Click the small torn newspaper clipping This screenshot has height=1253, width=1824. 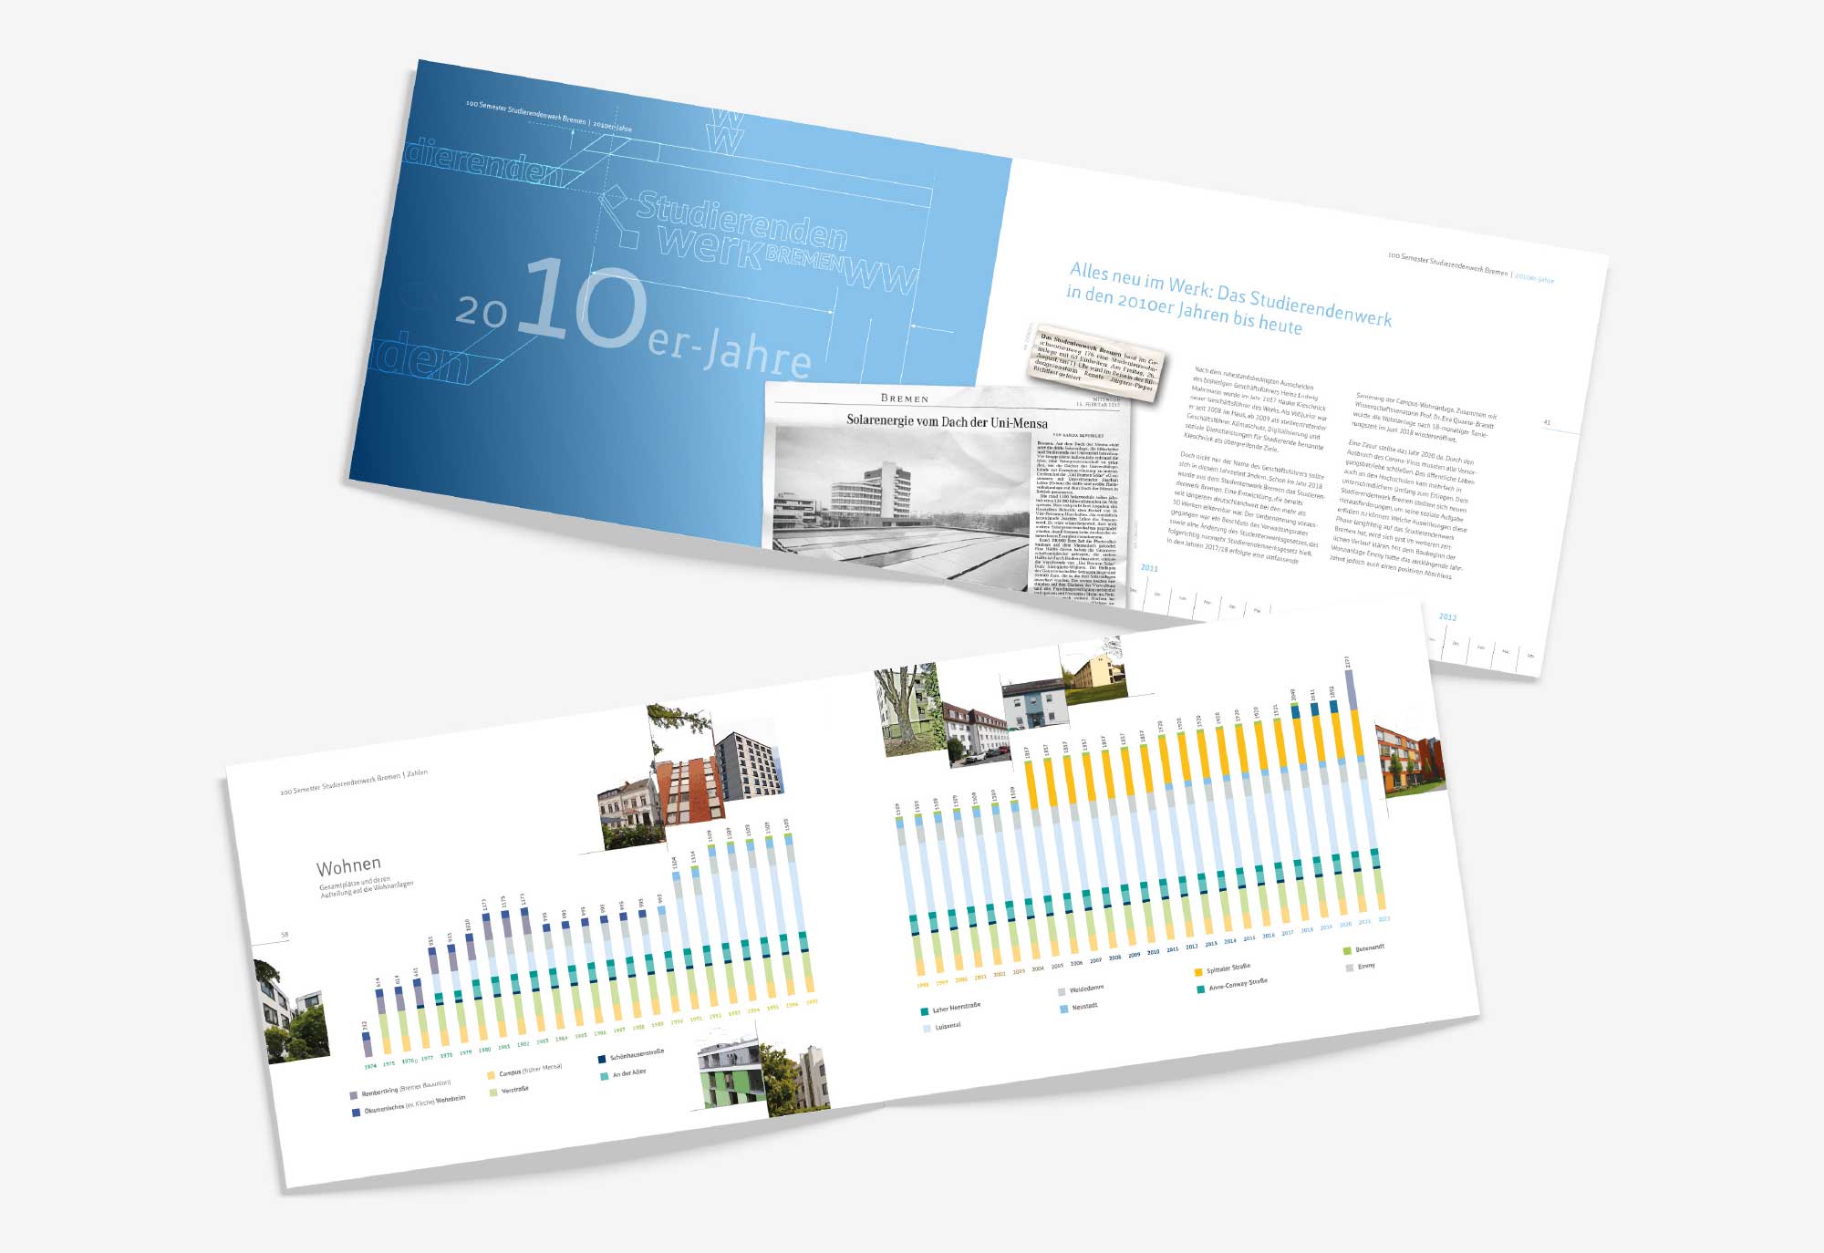pyautogui.click(x=1097, y=361)
